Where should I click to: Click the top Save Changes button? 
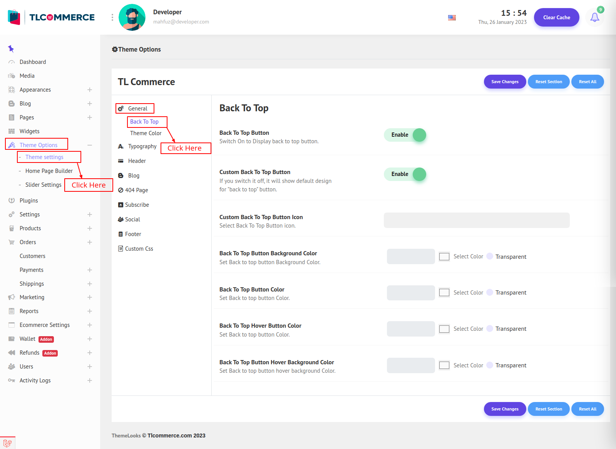tap(505, 82)
